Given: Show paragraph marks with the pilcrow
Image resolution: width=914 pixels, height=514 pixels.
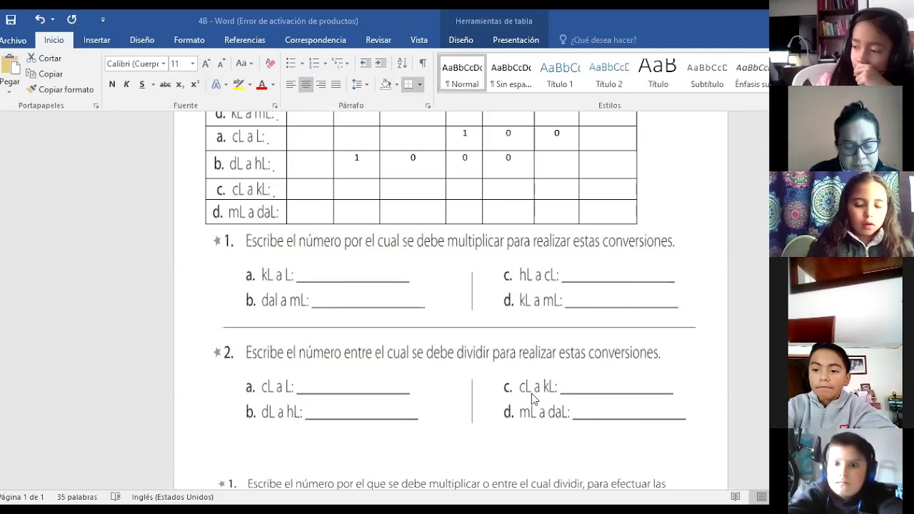Looking at the screenshot, I should [423, 64].
